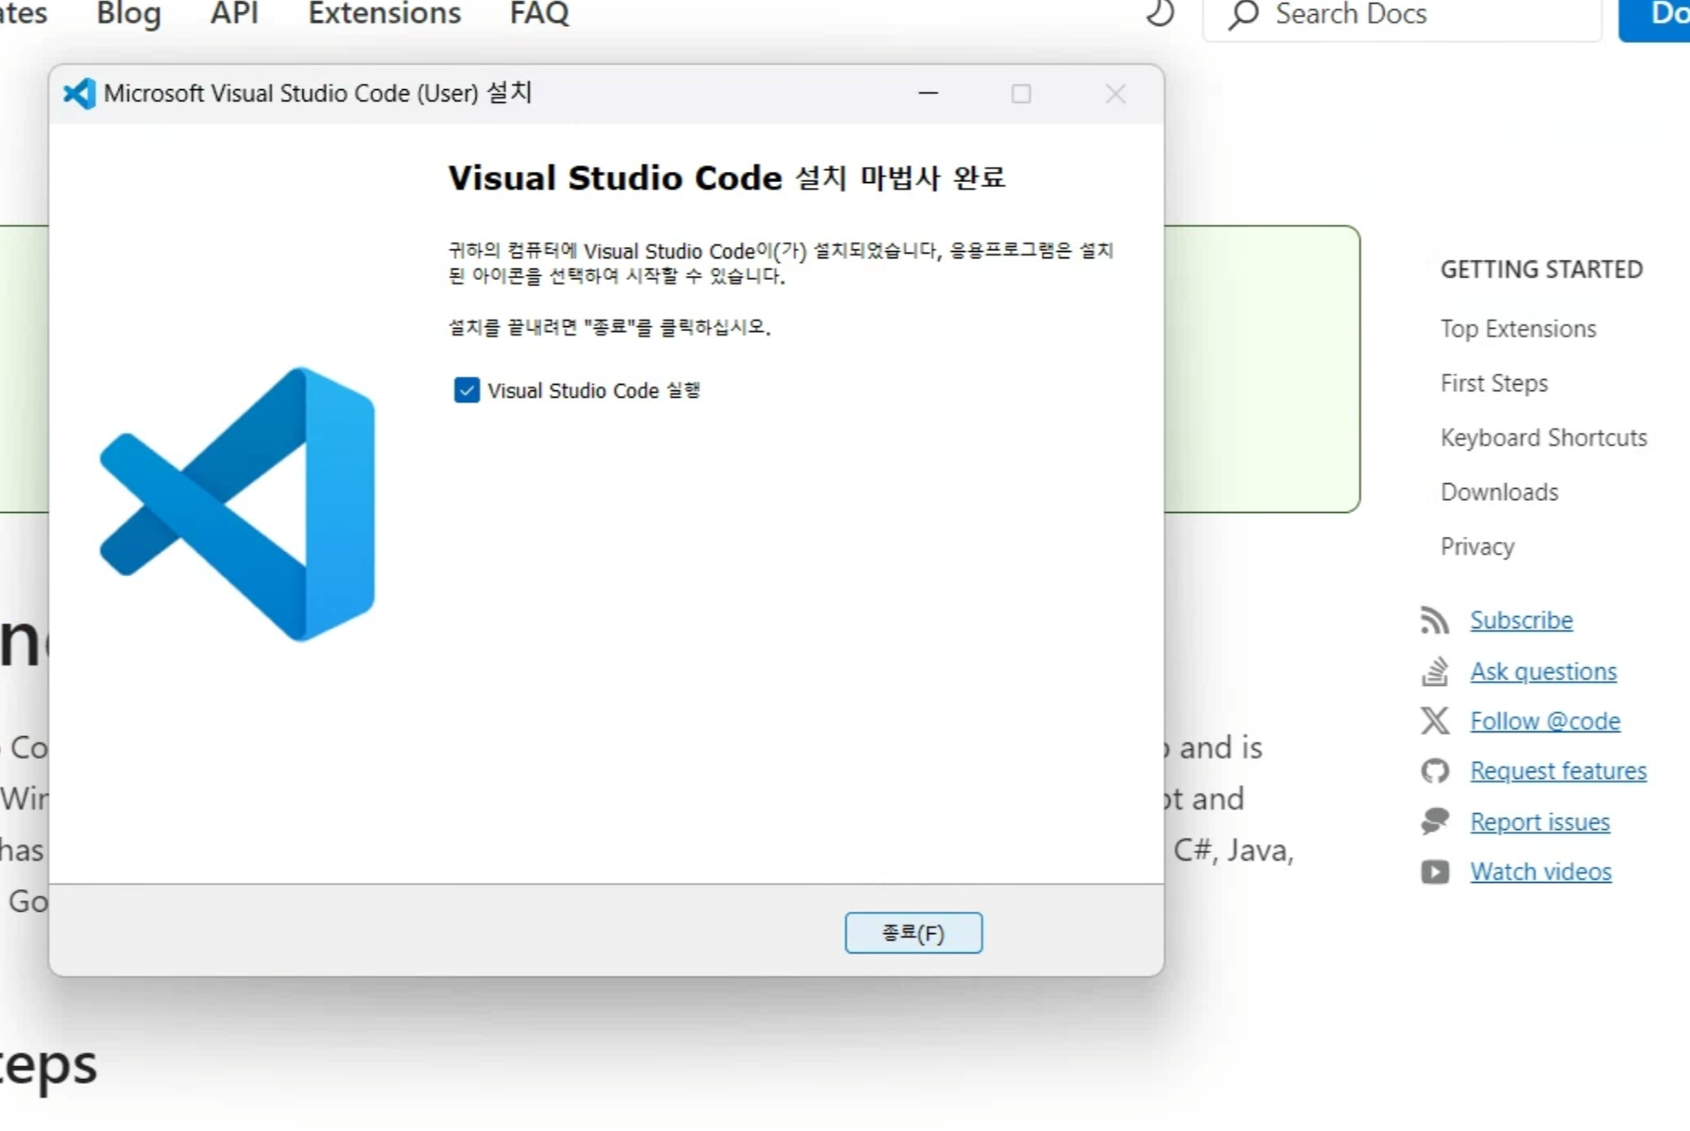Click the GETTING STARTED sidebar heading
This screenshot has height=1131, width=1690.
point(1541,270)
